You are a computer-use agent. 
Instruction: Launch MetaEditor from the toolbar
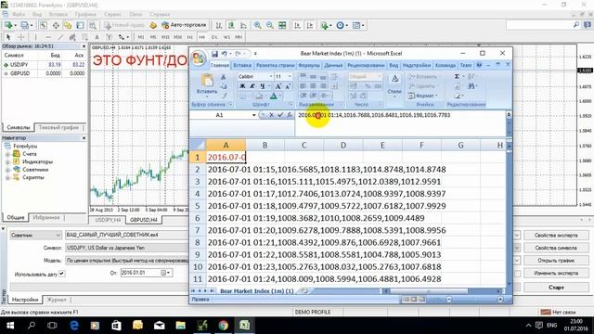click(153, 25)
